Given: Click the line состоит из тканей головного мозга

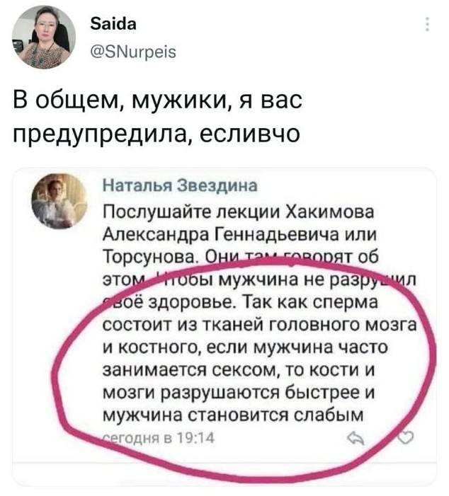Looking at the screenshot, I should (x=259, y=325).
